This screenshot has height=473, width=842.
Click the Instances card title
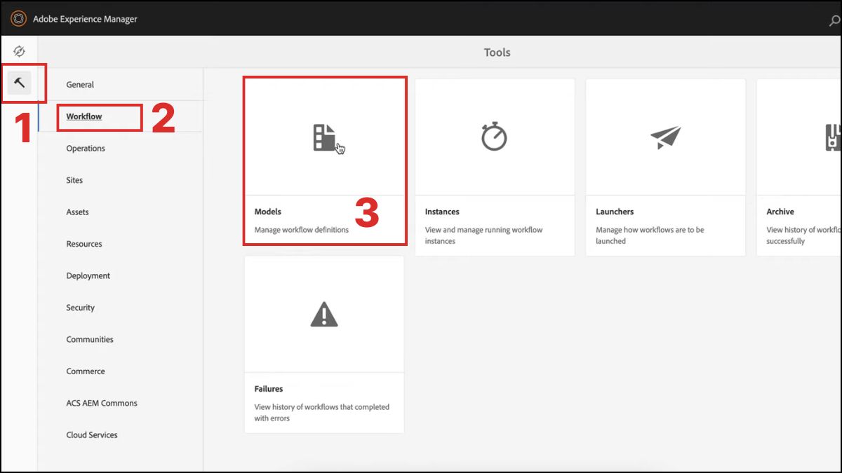coord(442,212)
